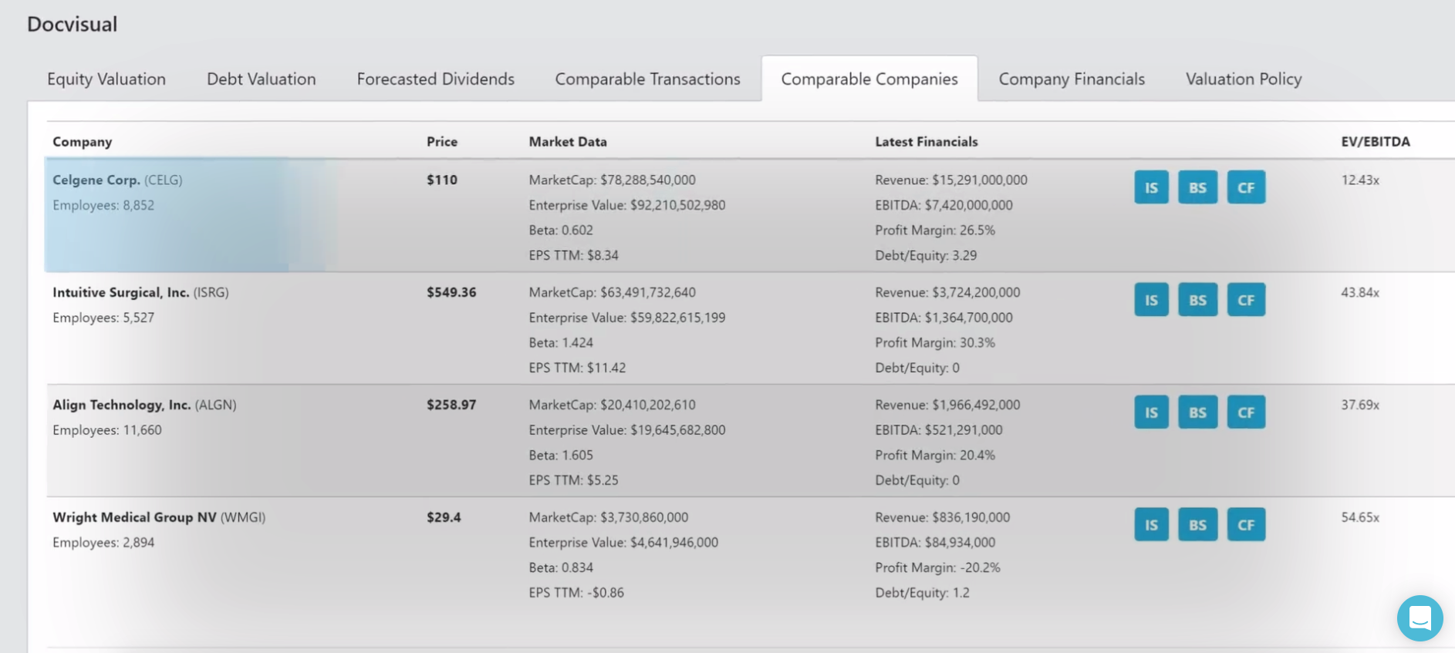
Task: Open Celgene Corp. balance sheet (BS)
Action: (1197, 187)
